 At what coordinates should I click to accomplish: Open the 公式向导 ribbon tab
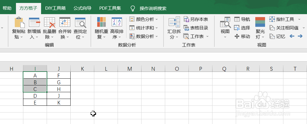point(82,8)
